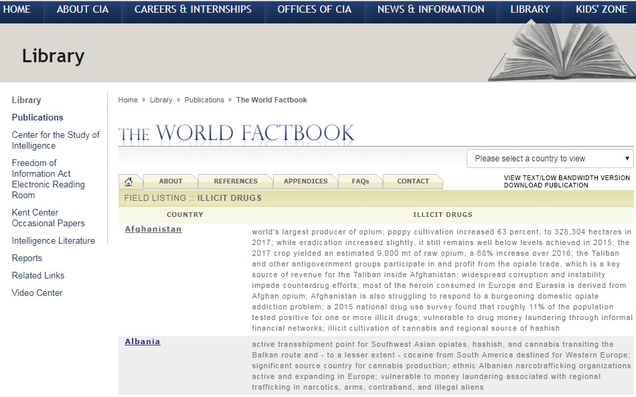Open Kent Center Occasional Papers sidebar link
636x397 pixels.
click(x=48, y=218)
